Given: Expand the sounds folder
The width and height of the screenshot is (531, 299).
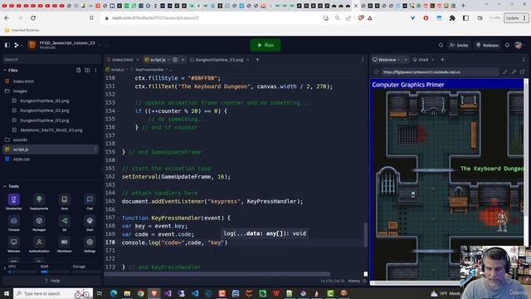Looking at the screenshot, I should [7, 140].
